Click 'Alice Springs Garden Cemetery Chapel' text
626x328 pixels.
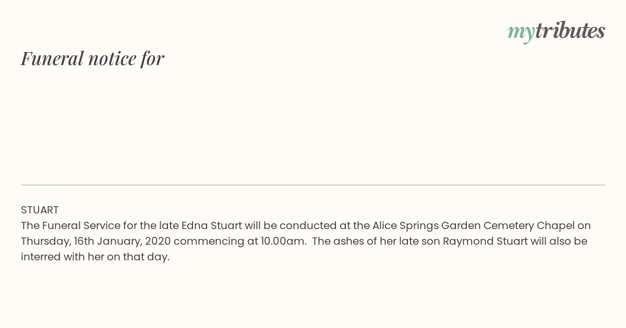[x=474, y=225]
